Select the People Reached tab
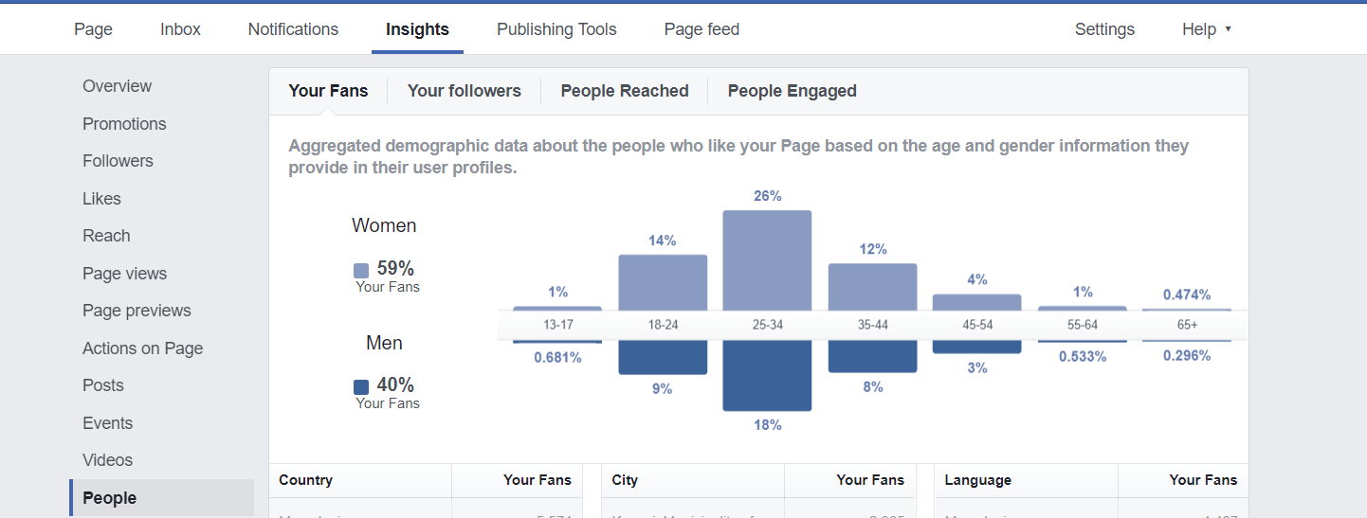Viewport: 1367px width, 518px height. [625, 91]
